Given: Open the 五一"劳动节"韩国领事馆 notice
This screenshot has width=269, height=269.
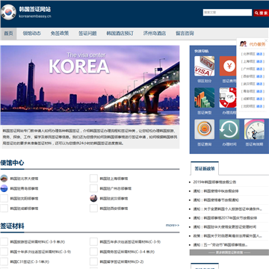Looking at the screenshot, I should [220, 245].
